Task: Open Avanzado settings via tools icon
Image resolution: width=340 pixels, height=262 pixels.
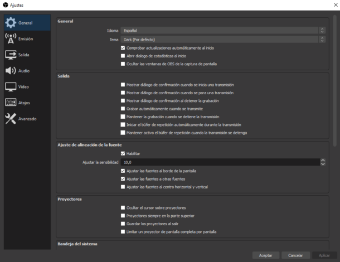Action: [11, 119]
